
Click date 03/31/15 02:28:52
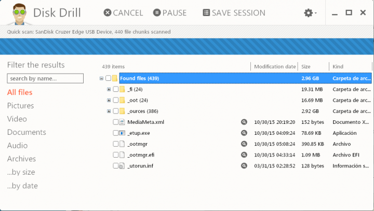[x=275, y=166]
